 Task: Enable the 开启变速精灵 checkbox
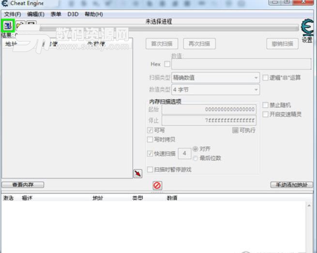coord(265,114)
